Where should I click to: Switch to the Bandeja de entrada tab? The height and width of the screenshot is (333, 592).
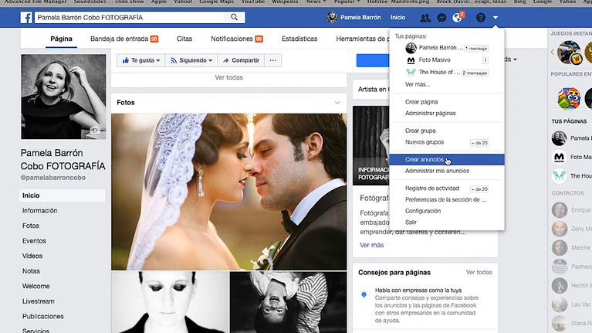pos(123,39)
